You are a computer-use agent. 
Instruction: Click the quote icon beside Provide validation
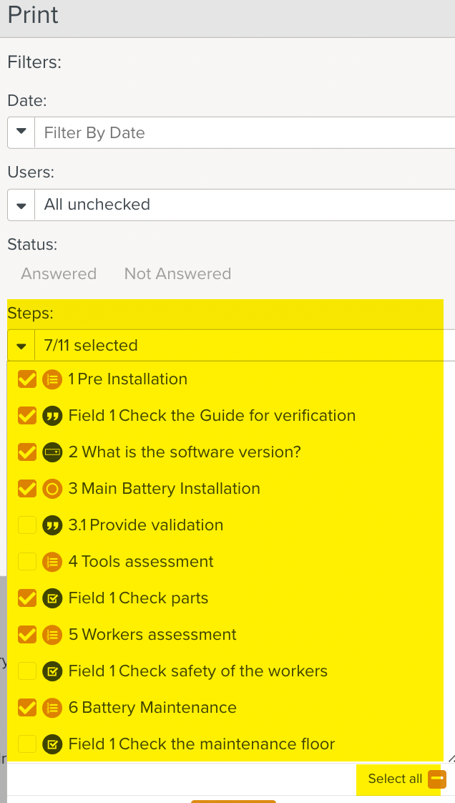click(x=52, y=525)
